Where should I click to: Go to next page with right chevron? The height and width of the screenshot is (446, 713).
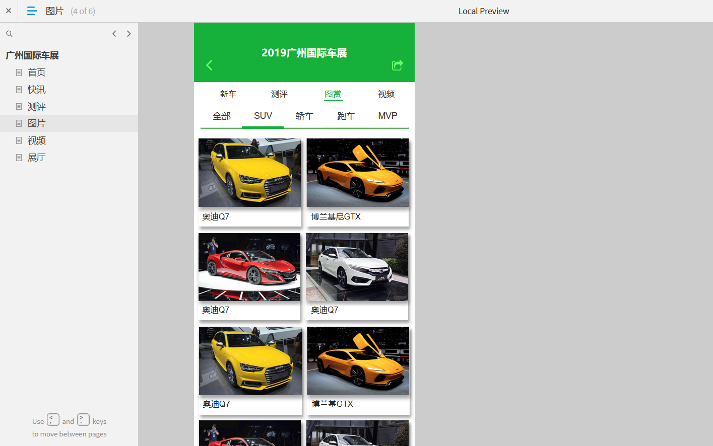pyautogui.click(x=129, y=34)
